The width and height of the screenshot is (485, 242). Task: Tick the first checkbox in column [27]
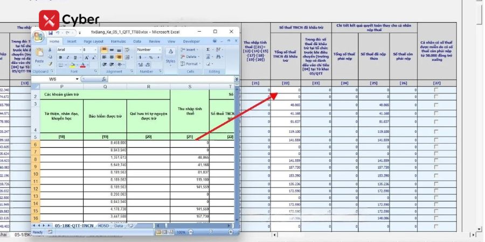pos(436,90)
